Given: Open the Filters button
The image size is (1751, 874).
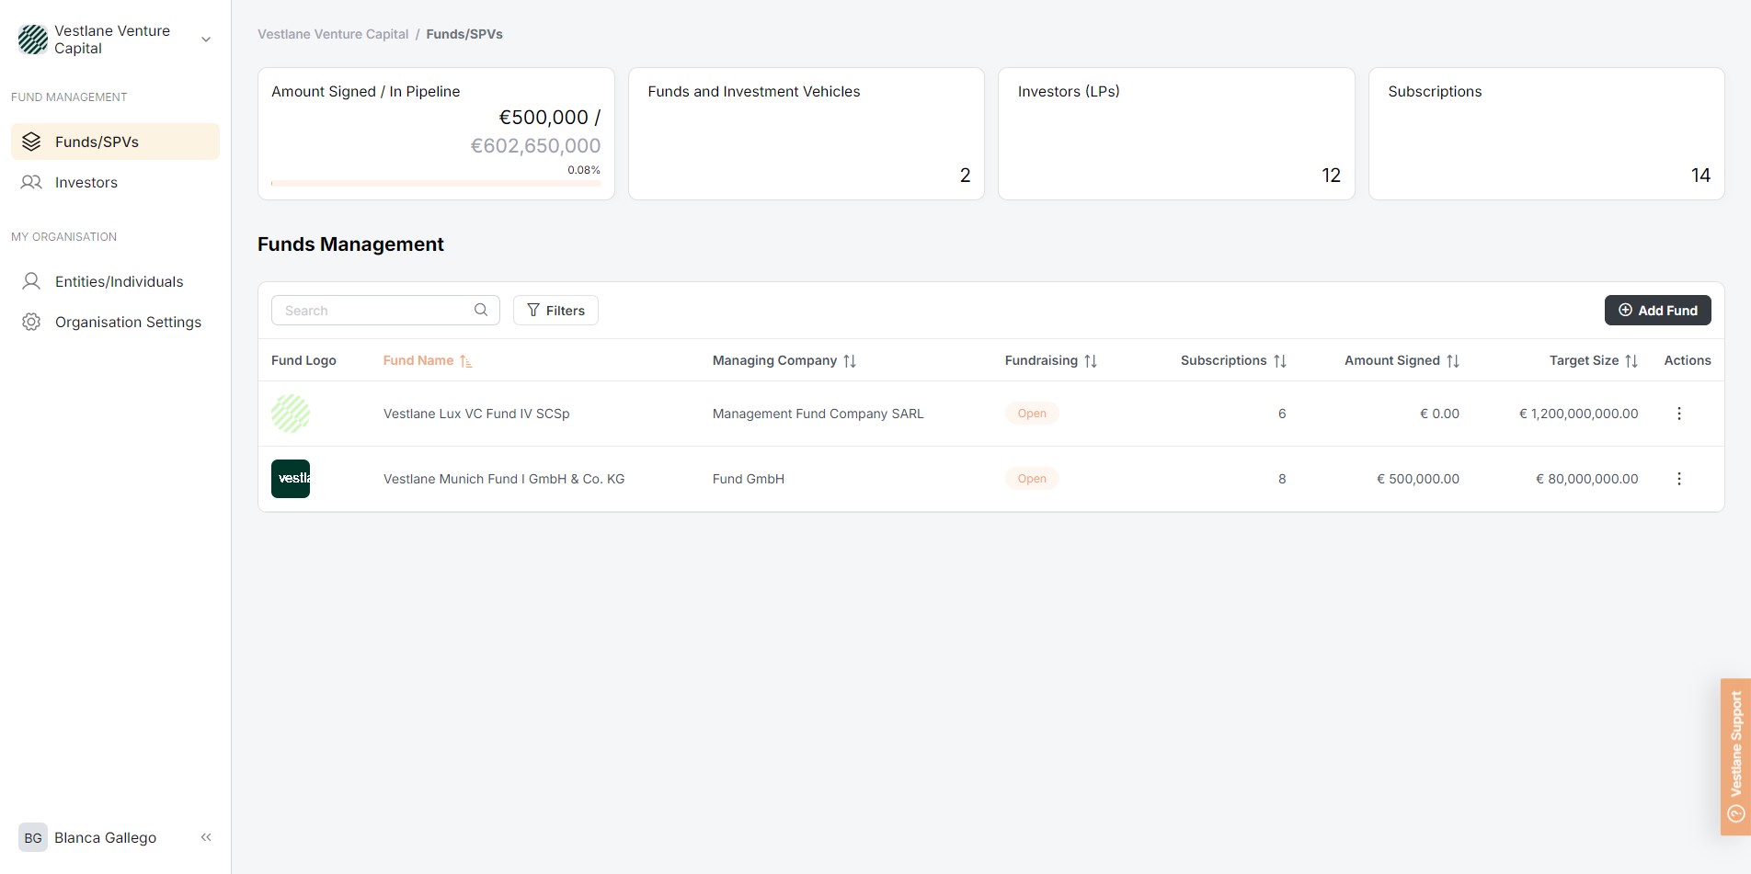Looking at the screenshot, I should pyautogui.click(x=555, y=311).
